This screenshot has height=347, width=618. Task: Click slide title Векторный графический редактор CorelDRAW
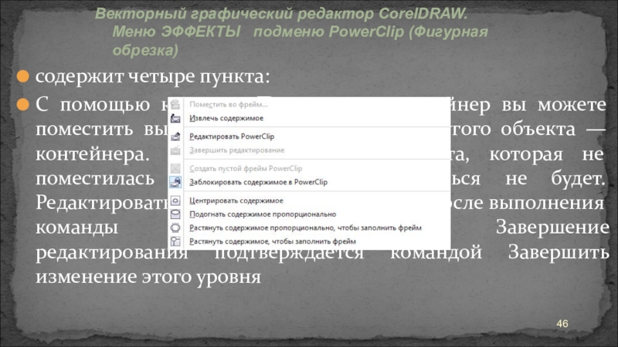click(280, 14)
